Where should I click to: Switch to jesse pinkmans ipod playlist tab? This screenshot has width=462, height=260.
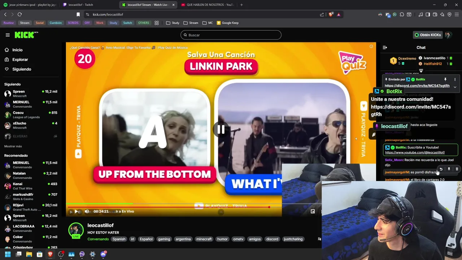click(30, 5)
